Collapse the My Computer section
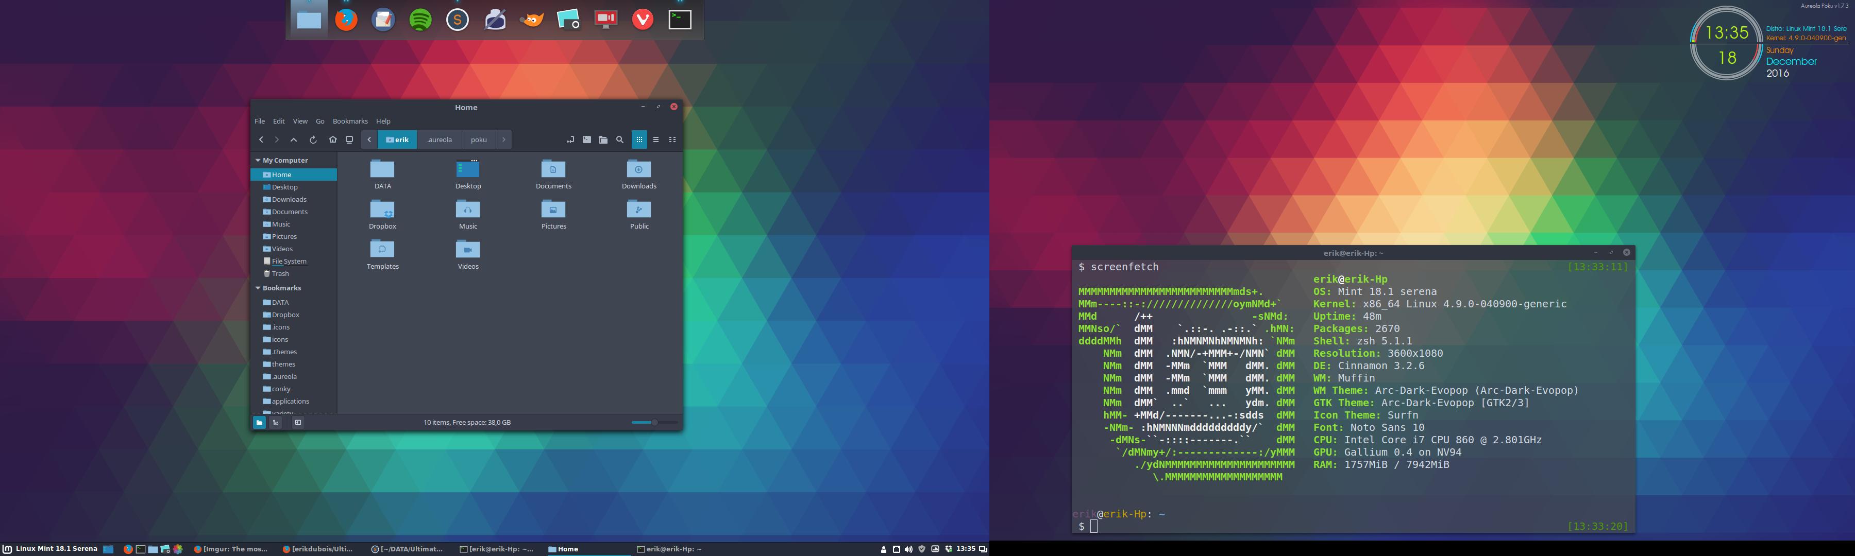Image resolution: width=1855 pixels, height=556 pixels. pyautogui.click(x=258, y=161)
